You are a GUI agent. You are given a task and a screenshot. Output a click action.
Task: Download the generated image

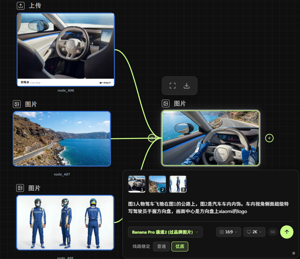[x=187, y=86]
